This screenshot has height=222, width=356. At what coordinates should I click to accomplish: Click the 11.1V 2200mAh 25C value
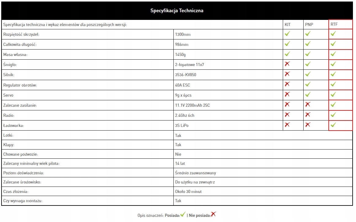tap(192, 105)
